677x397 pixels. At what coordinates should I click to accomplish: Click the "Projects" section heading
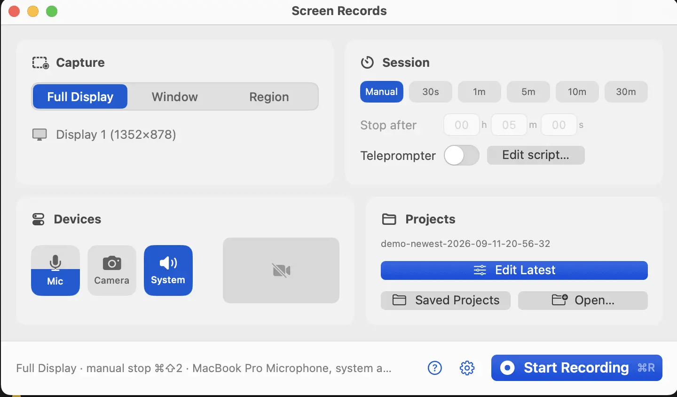pos(430,219)
